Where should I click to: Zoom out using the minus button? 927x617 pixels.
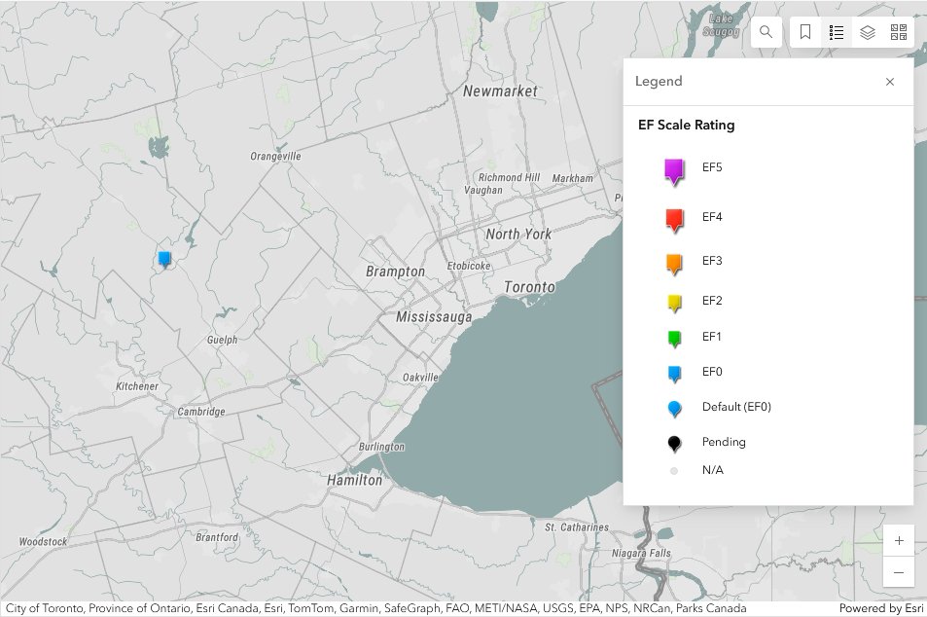tap(898, 572)
